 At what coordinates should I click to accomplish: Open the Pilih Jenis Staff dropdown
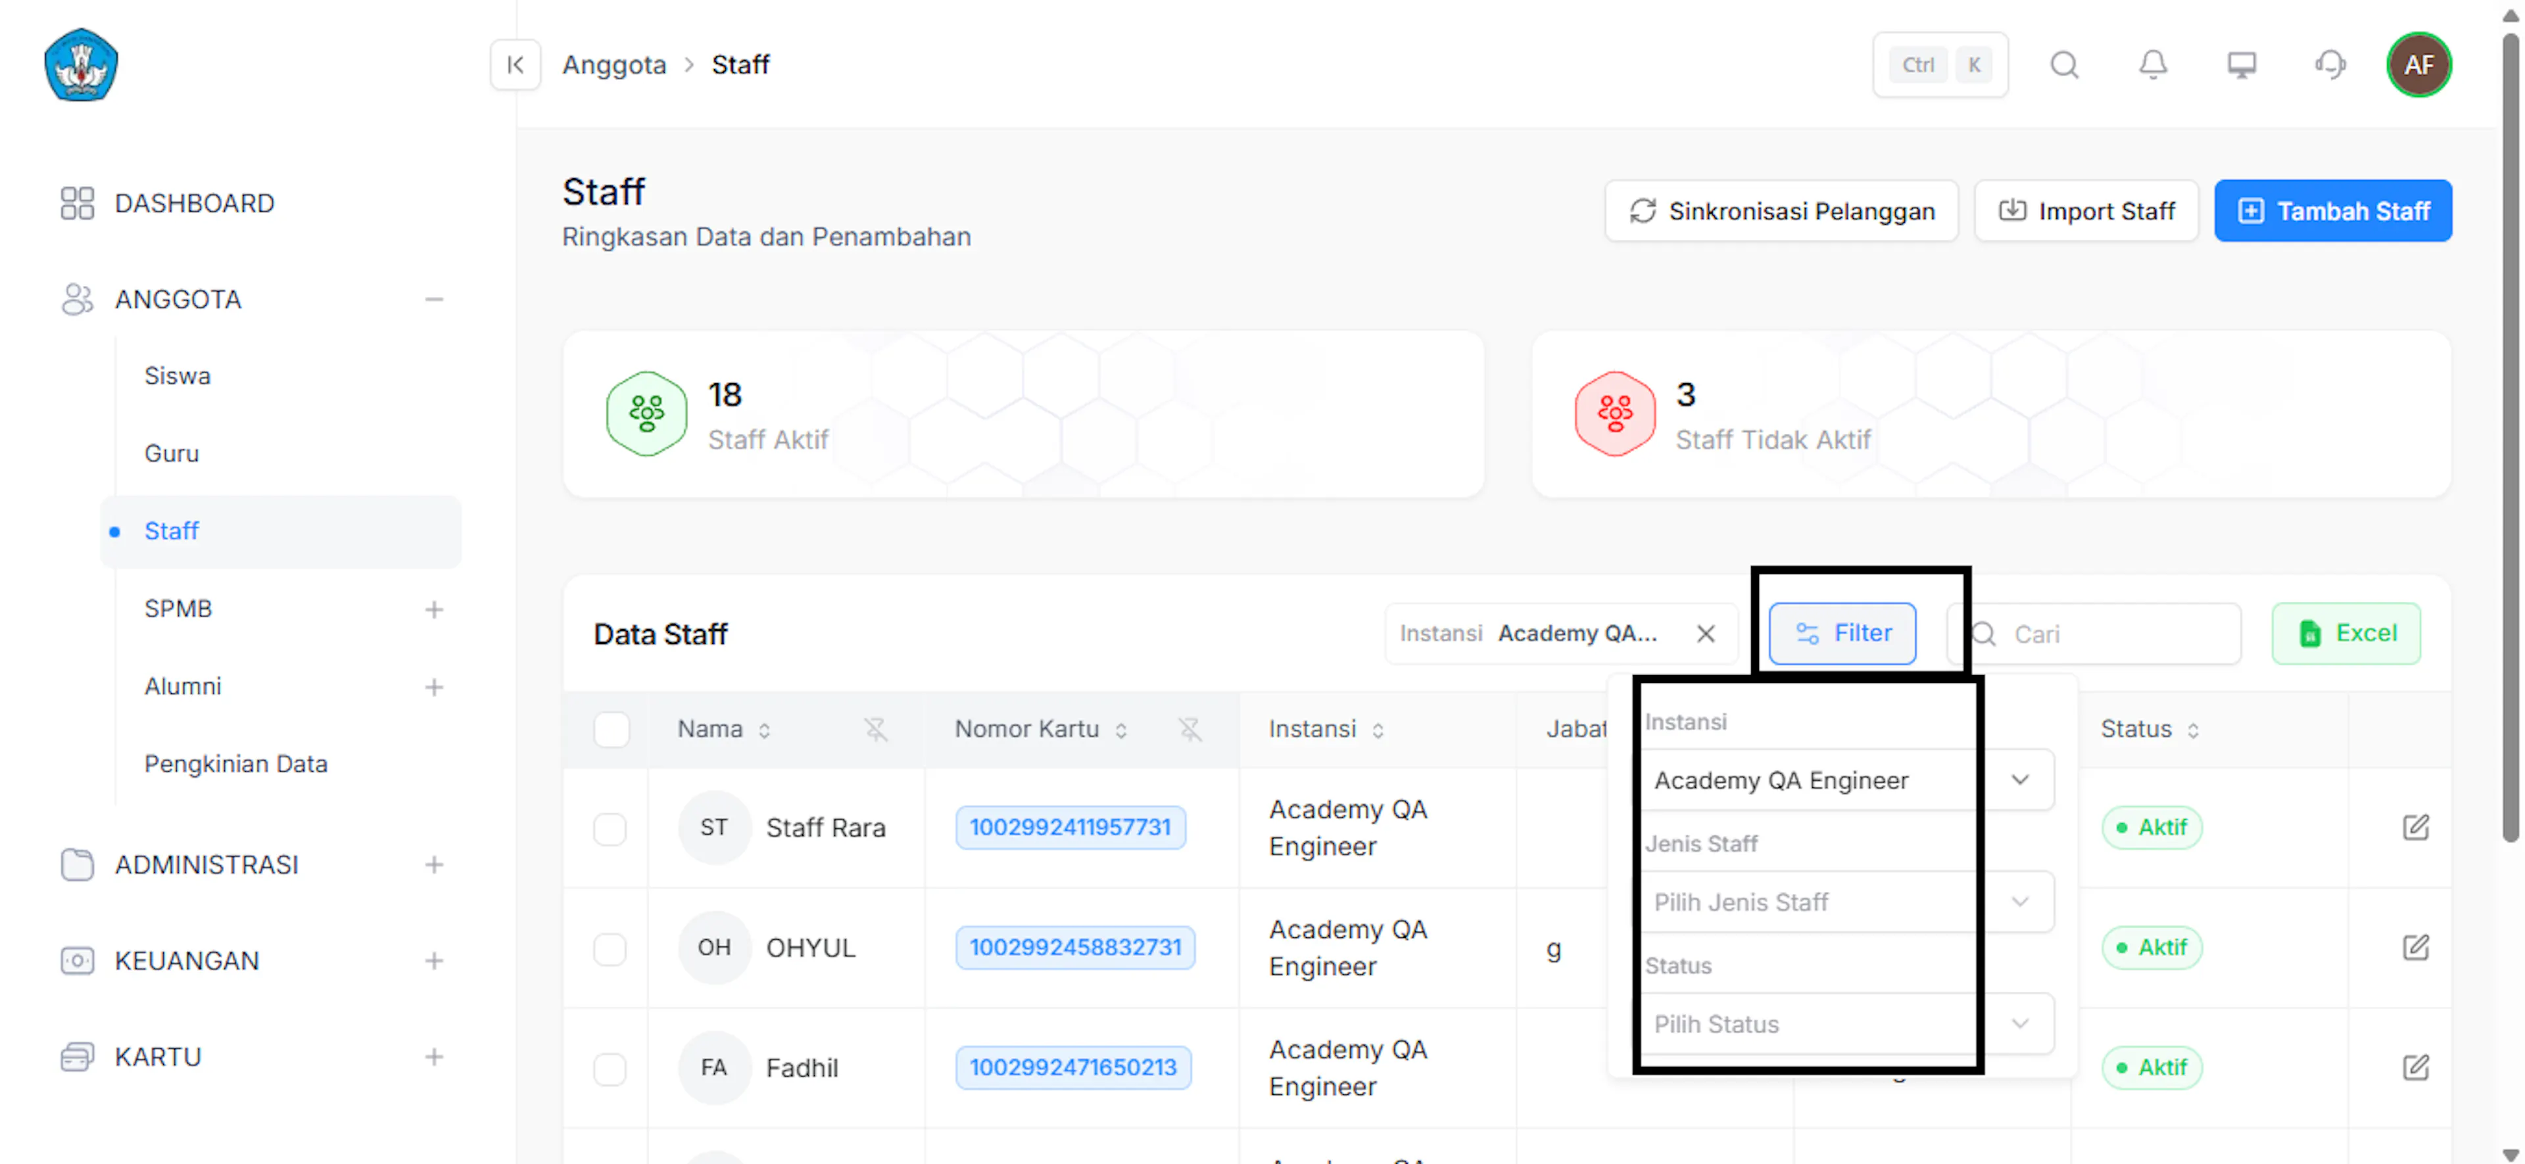pos(1848,901)
